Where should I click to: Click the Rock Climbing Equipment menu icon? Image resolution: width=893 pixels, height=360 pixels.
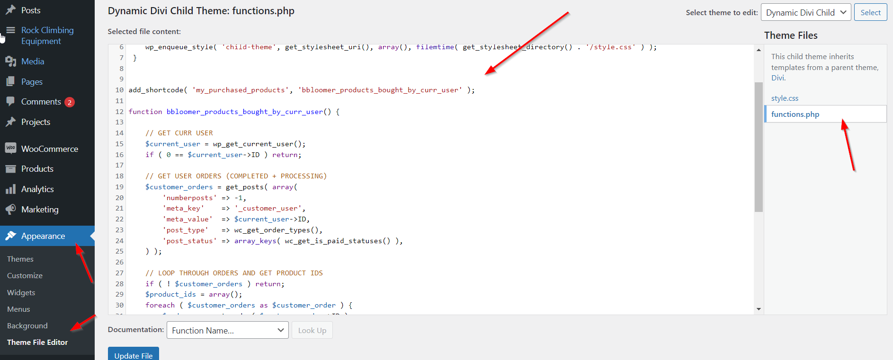[10, 30]
